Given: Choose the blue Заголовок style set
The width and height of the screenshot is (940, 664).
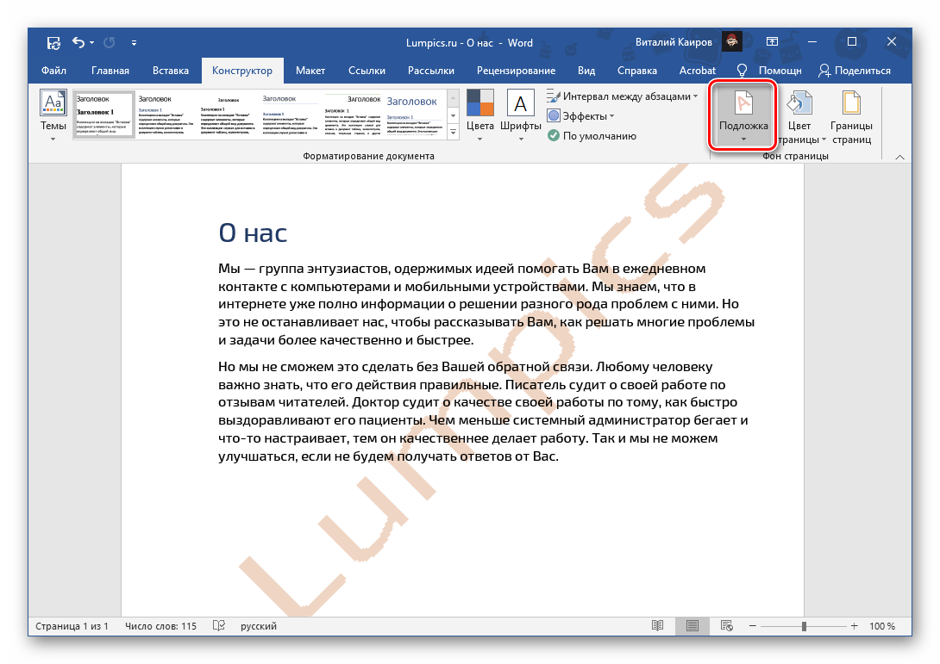Looking at the screenshot, I should click(x=414, y=115).
